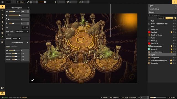Flip the stamp vertically
Image resolution: width=177 pixels, height=99 pixels.
click(27, 27)
